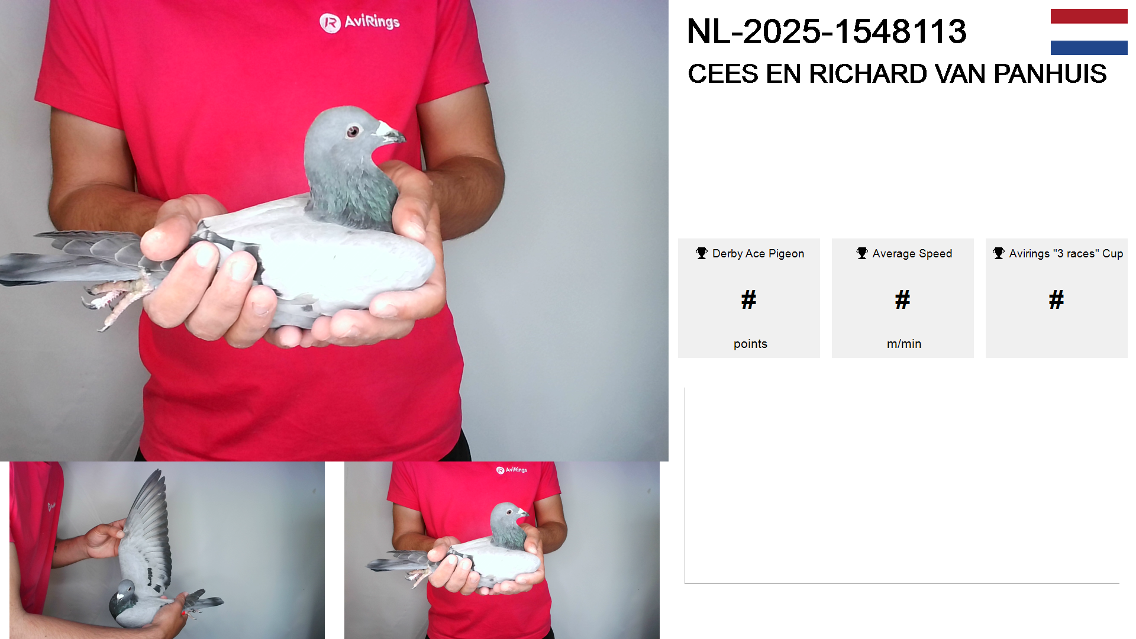Click the hash symbol under Average Speed
Image resolution: width=1136 pixels, height=639 pixels.
click(x=902, y=299)
